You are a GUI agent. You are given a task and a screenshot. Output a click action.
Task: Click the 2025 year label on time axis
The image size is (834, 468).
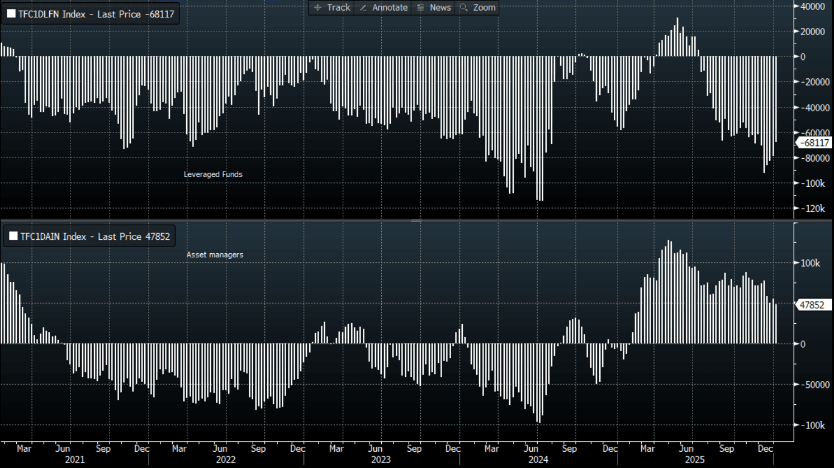695,460
